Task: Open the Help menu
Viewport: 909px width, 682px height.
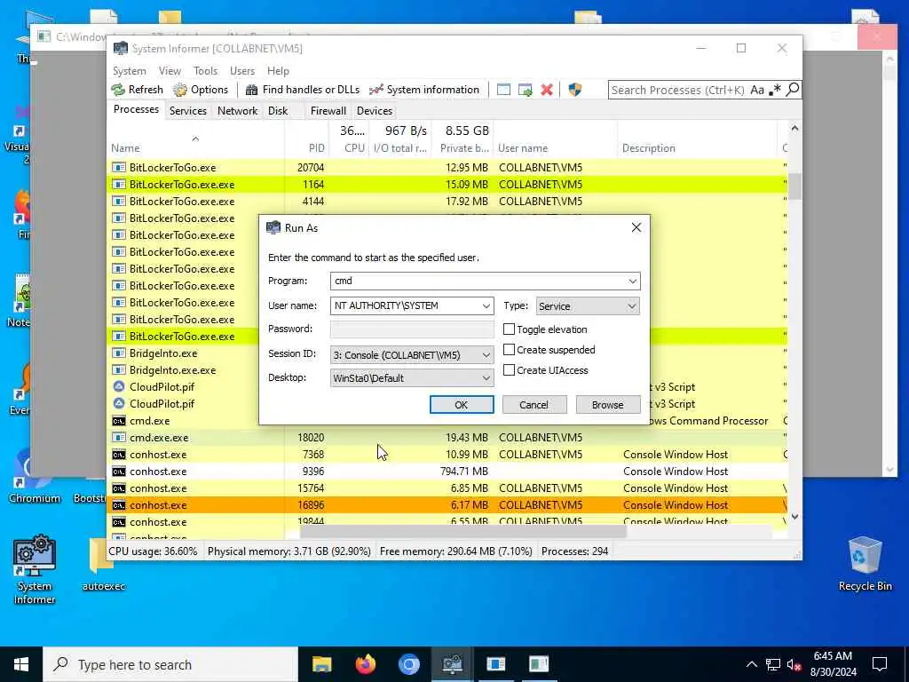Action: (x=278, y=71)
